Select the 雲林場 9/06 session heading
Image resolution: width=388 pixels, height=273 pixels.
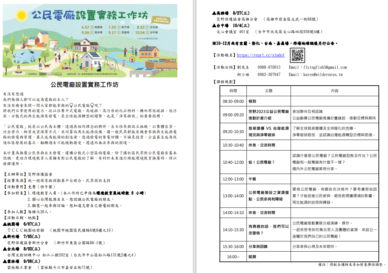point(21,261)
